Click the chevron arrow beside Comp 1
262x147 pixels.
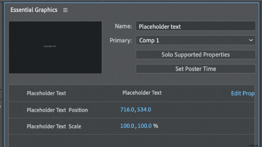(x=251, y=41)
